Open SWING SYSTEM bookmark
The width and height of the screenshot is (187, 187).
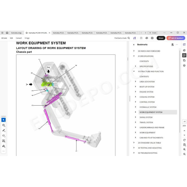pyautogui.click(x=146, y=117)
